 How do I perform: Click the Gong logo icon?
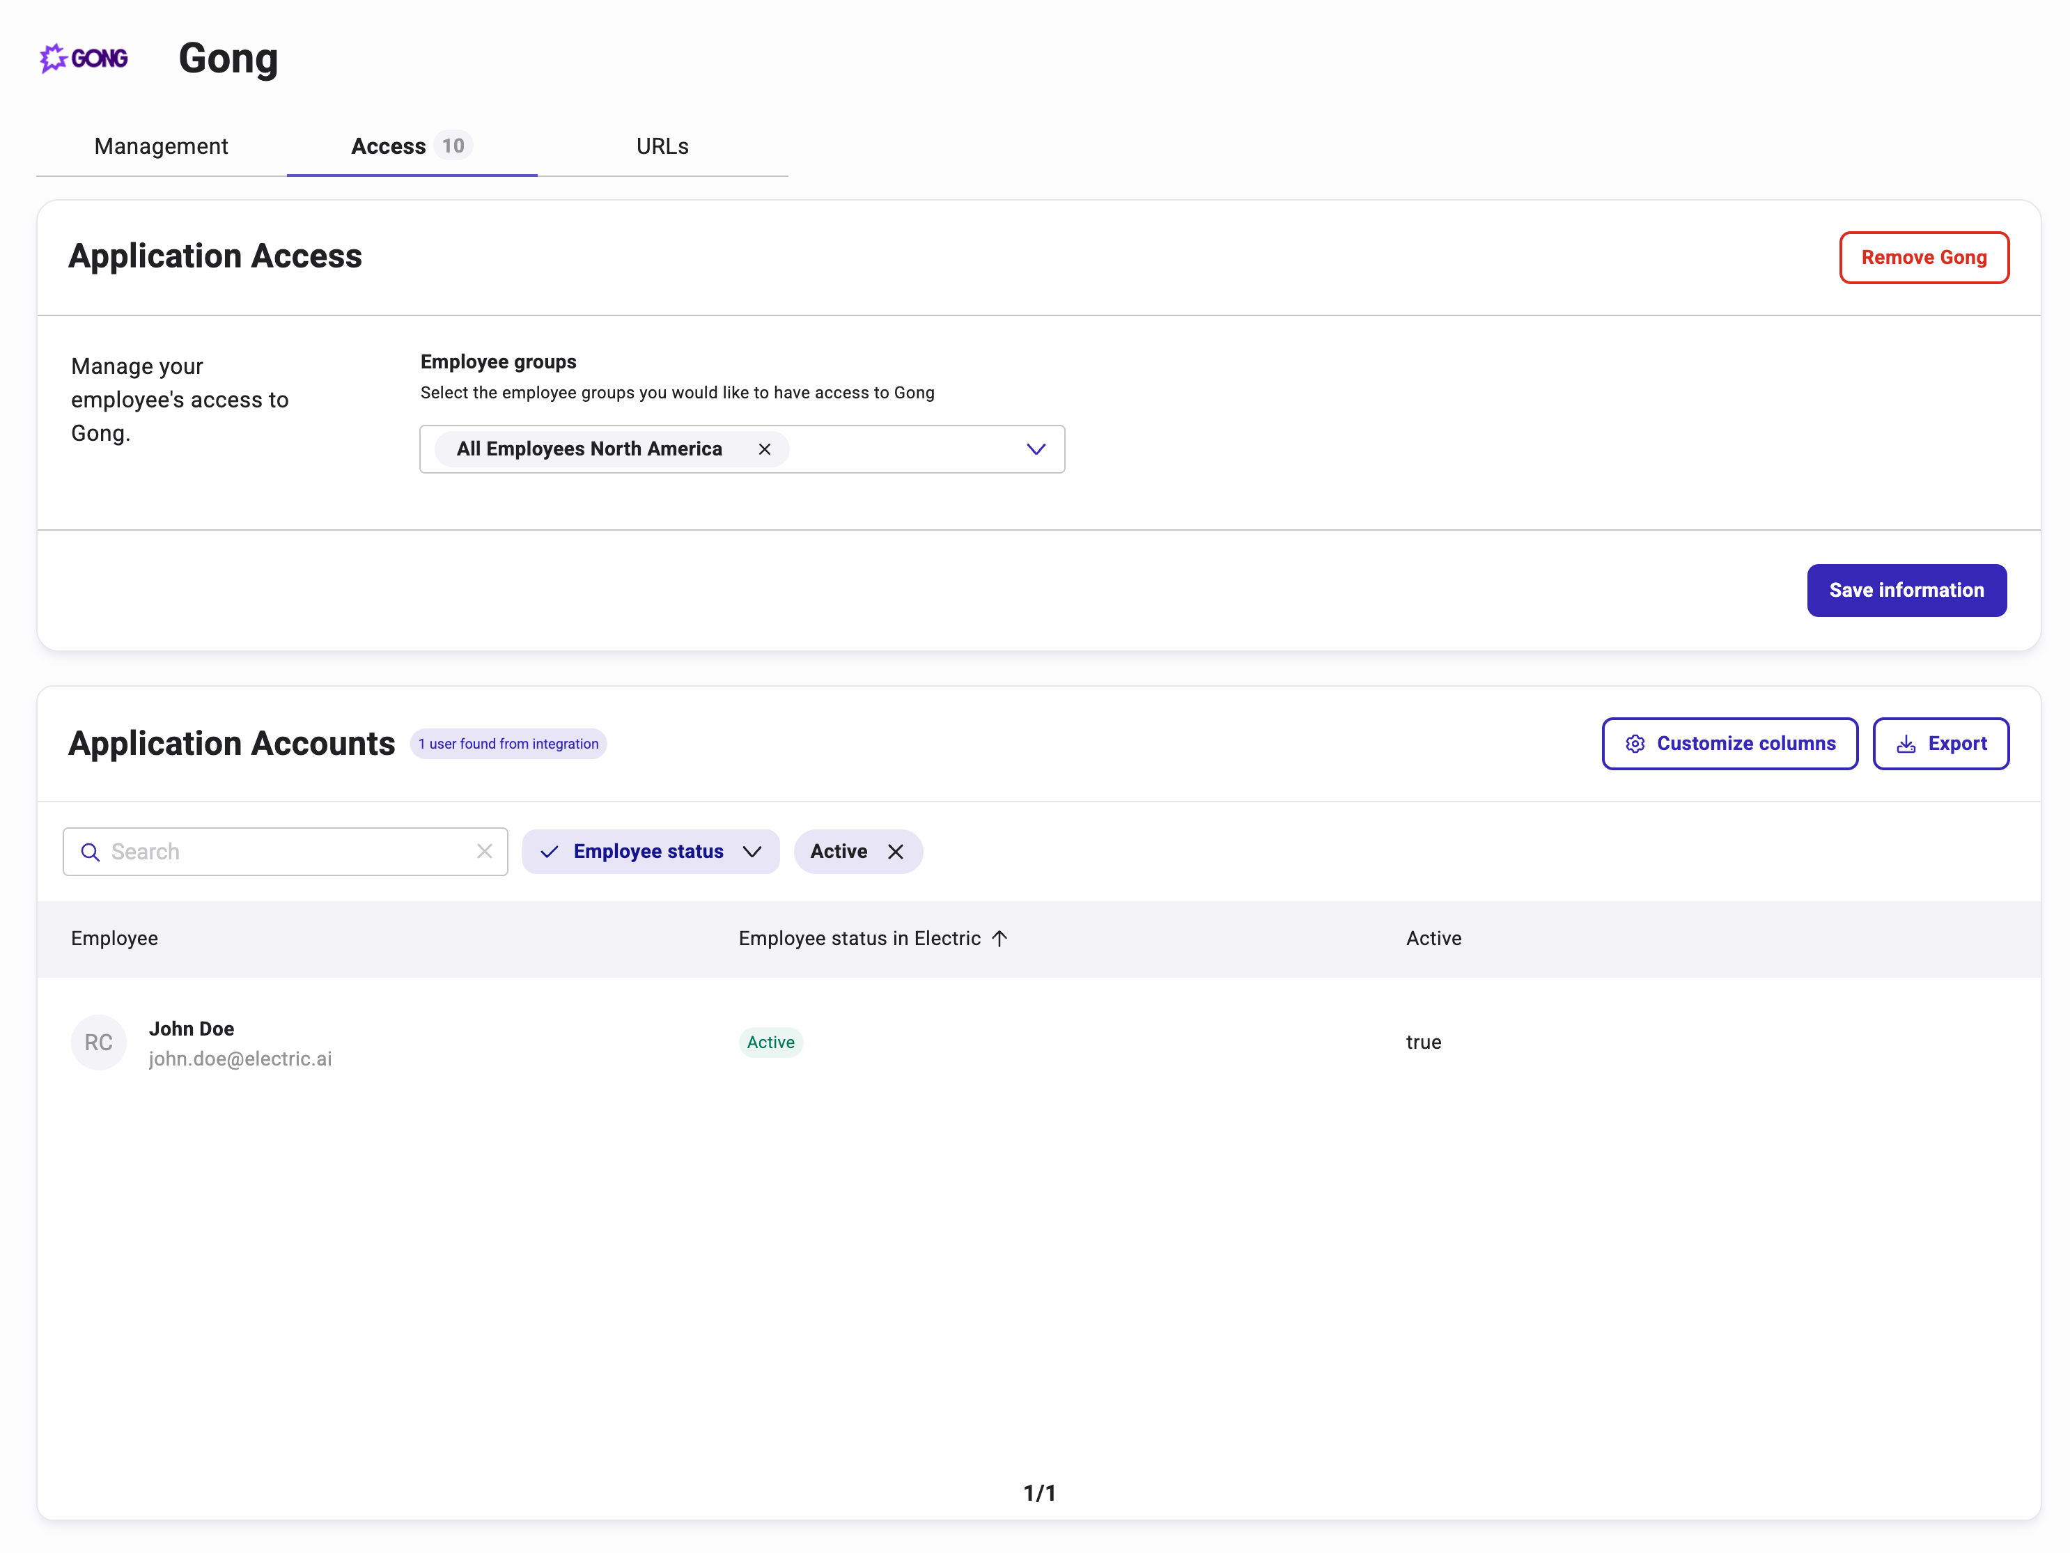[84, 58]
